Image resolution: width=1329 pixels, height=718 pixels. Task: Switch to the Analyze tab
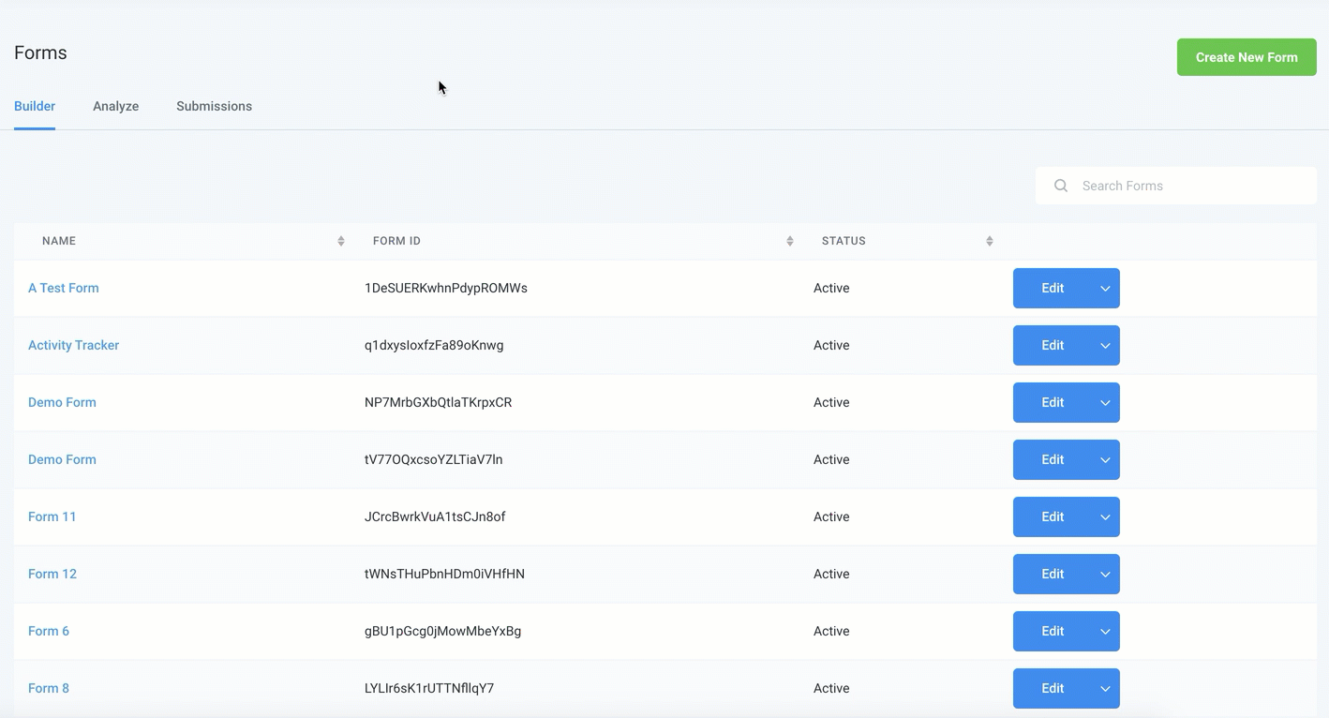[x=116, y=106]
